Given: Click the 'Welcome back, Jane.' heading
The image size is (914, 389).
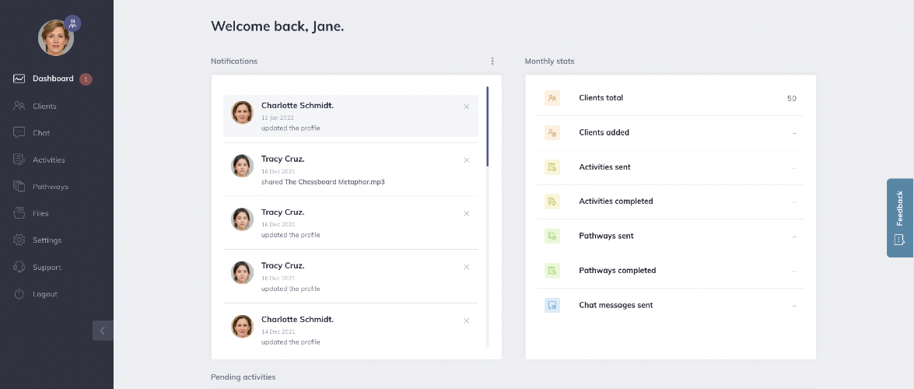Looking at the screenshot, I should coord(278,26).
